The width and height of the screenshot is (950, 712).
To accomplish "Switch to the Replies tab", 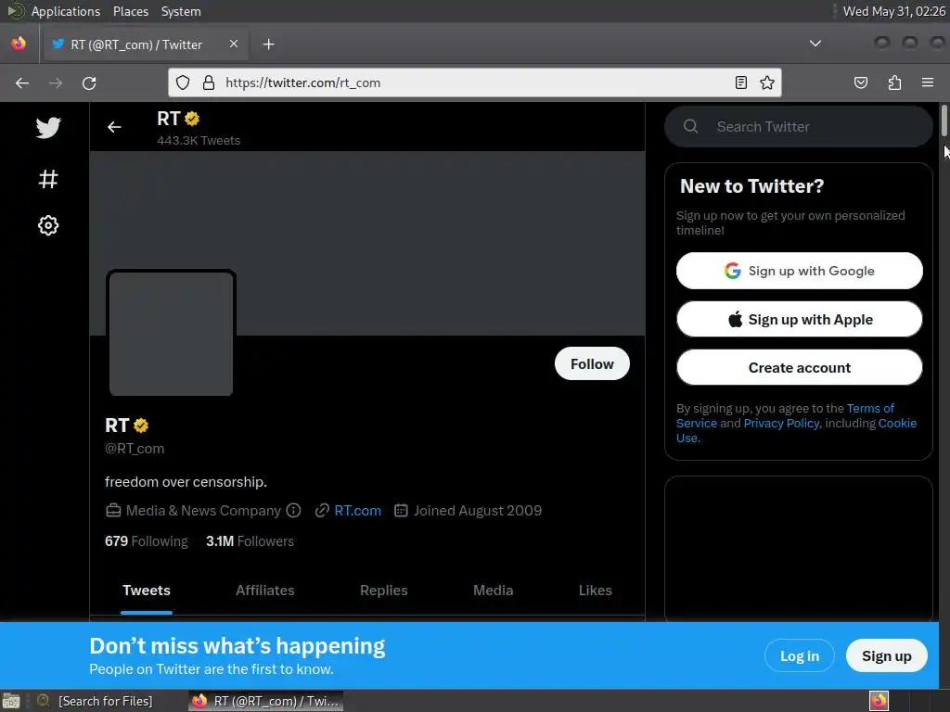I will pos(383,591).
